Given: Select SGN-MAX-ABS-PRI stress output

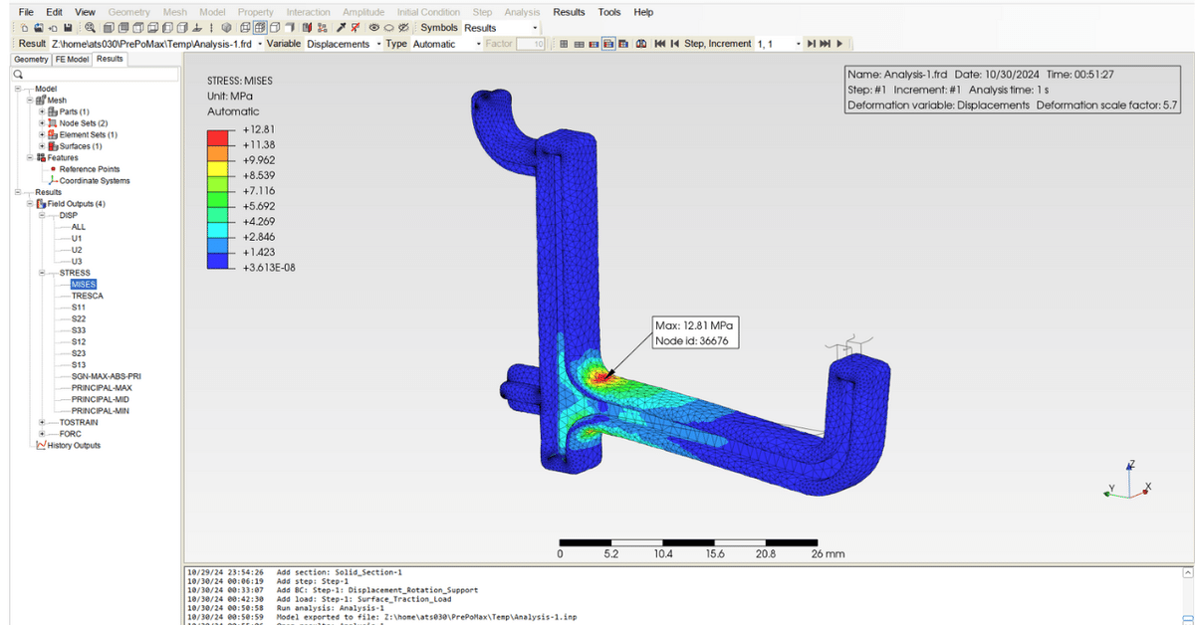Looking at the screenshot, I should [106, 376].
